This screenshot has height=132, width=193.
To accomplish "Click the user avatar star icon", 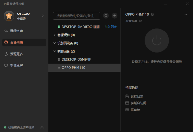I will [x=8, y=16].
